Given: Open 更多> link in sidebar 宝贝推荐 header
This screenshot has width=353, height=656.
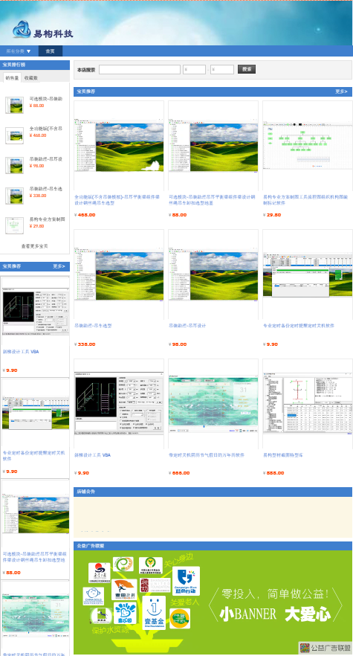Looking at the screenshot, I should [59, 266].
